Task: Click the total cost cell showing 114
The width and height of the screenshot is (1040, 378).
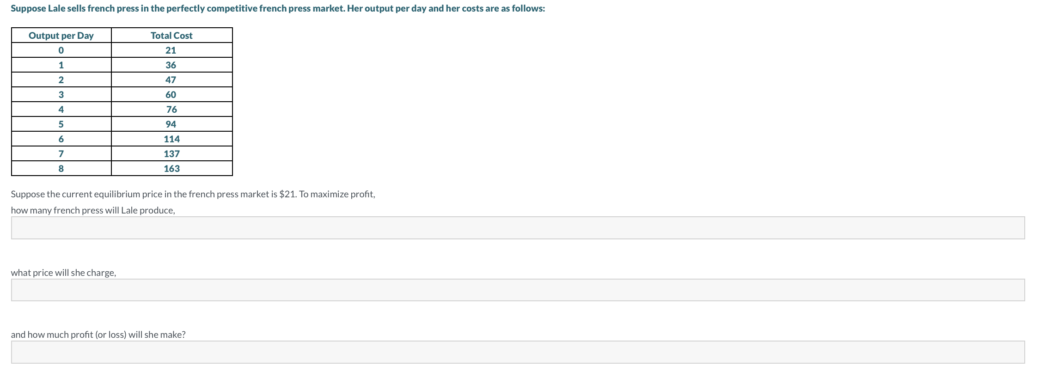Action: [x=171, y=139]
